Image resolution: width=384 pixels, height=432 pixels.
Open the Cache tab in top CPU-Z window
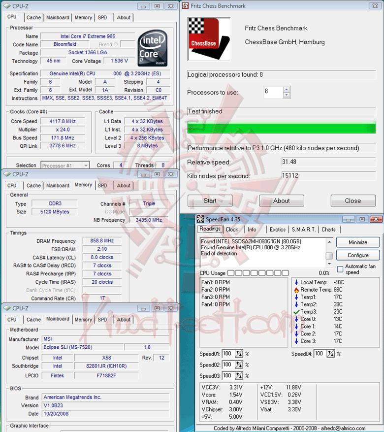tap(33, 18)
